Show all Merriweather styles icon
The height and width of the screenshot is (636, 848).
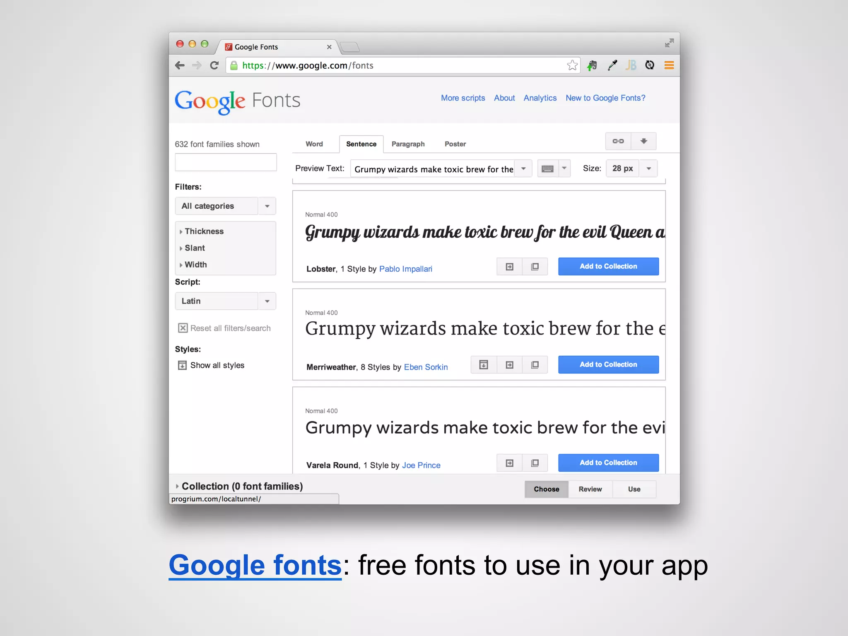point(484,365)
